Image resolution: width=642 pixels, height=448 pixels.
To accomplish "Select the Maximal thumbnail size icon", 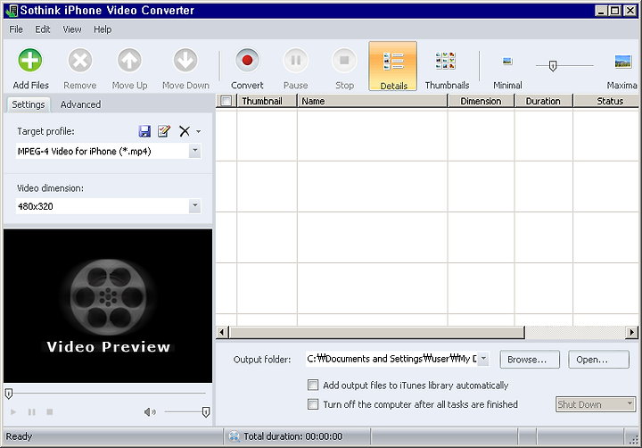I will click(x=622, y=61).
